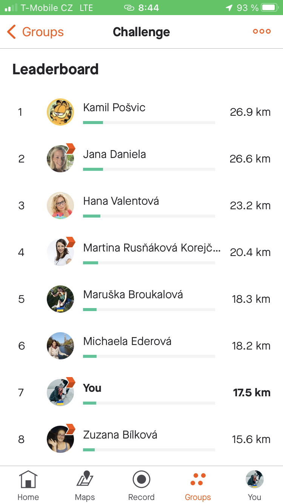The height and width of the screenshot is (503, 283).
Task: Open the You profile tab
Action: (x=254, y=480)
